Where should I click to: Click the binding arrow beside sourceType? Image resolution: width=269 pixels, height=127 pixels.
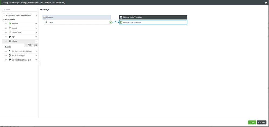pyautogui.click(x=6, y=32)
